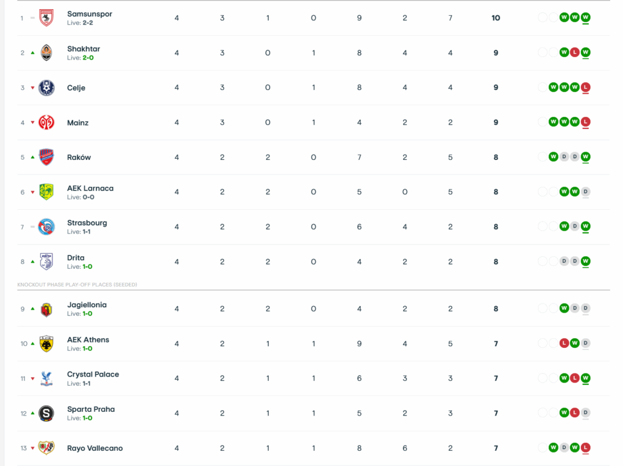Click the Samsunspor club crest
The width and height of the screenshot is (623, 466).
(47, 18)
